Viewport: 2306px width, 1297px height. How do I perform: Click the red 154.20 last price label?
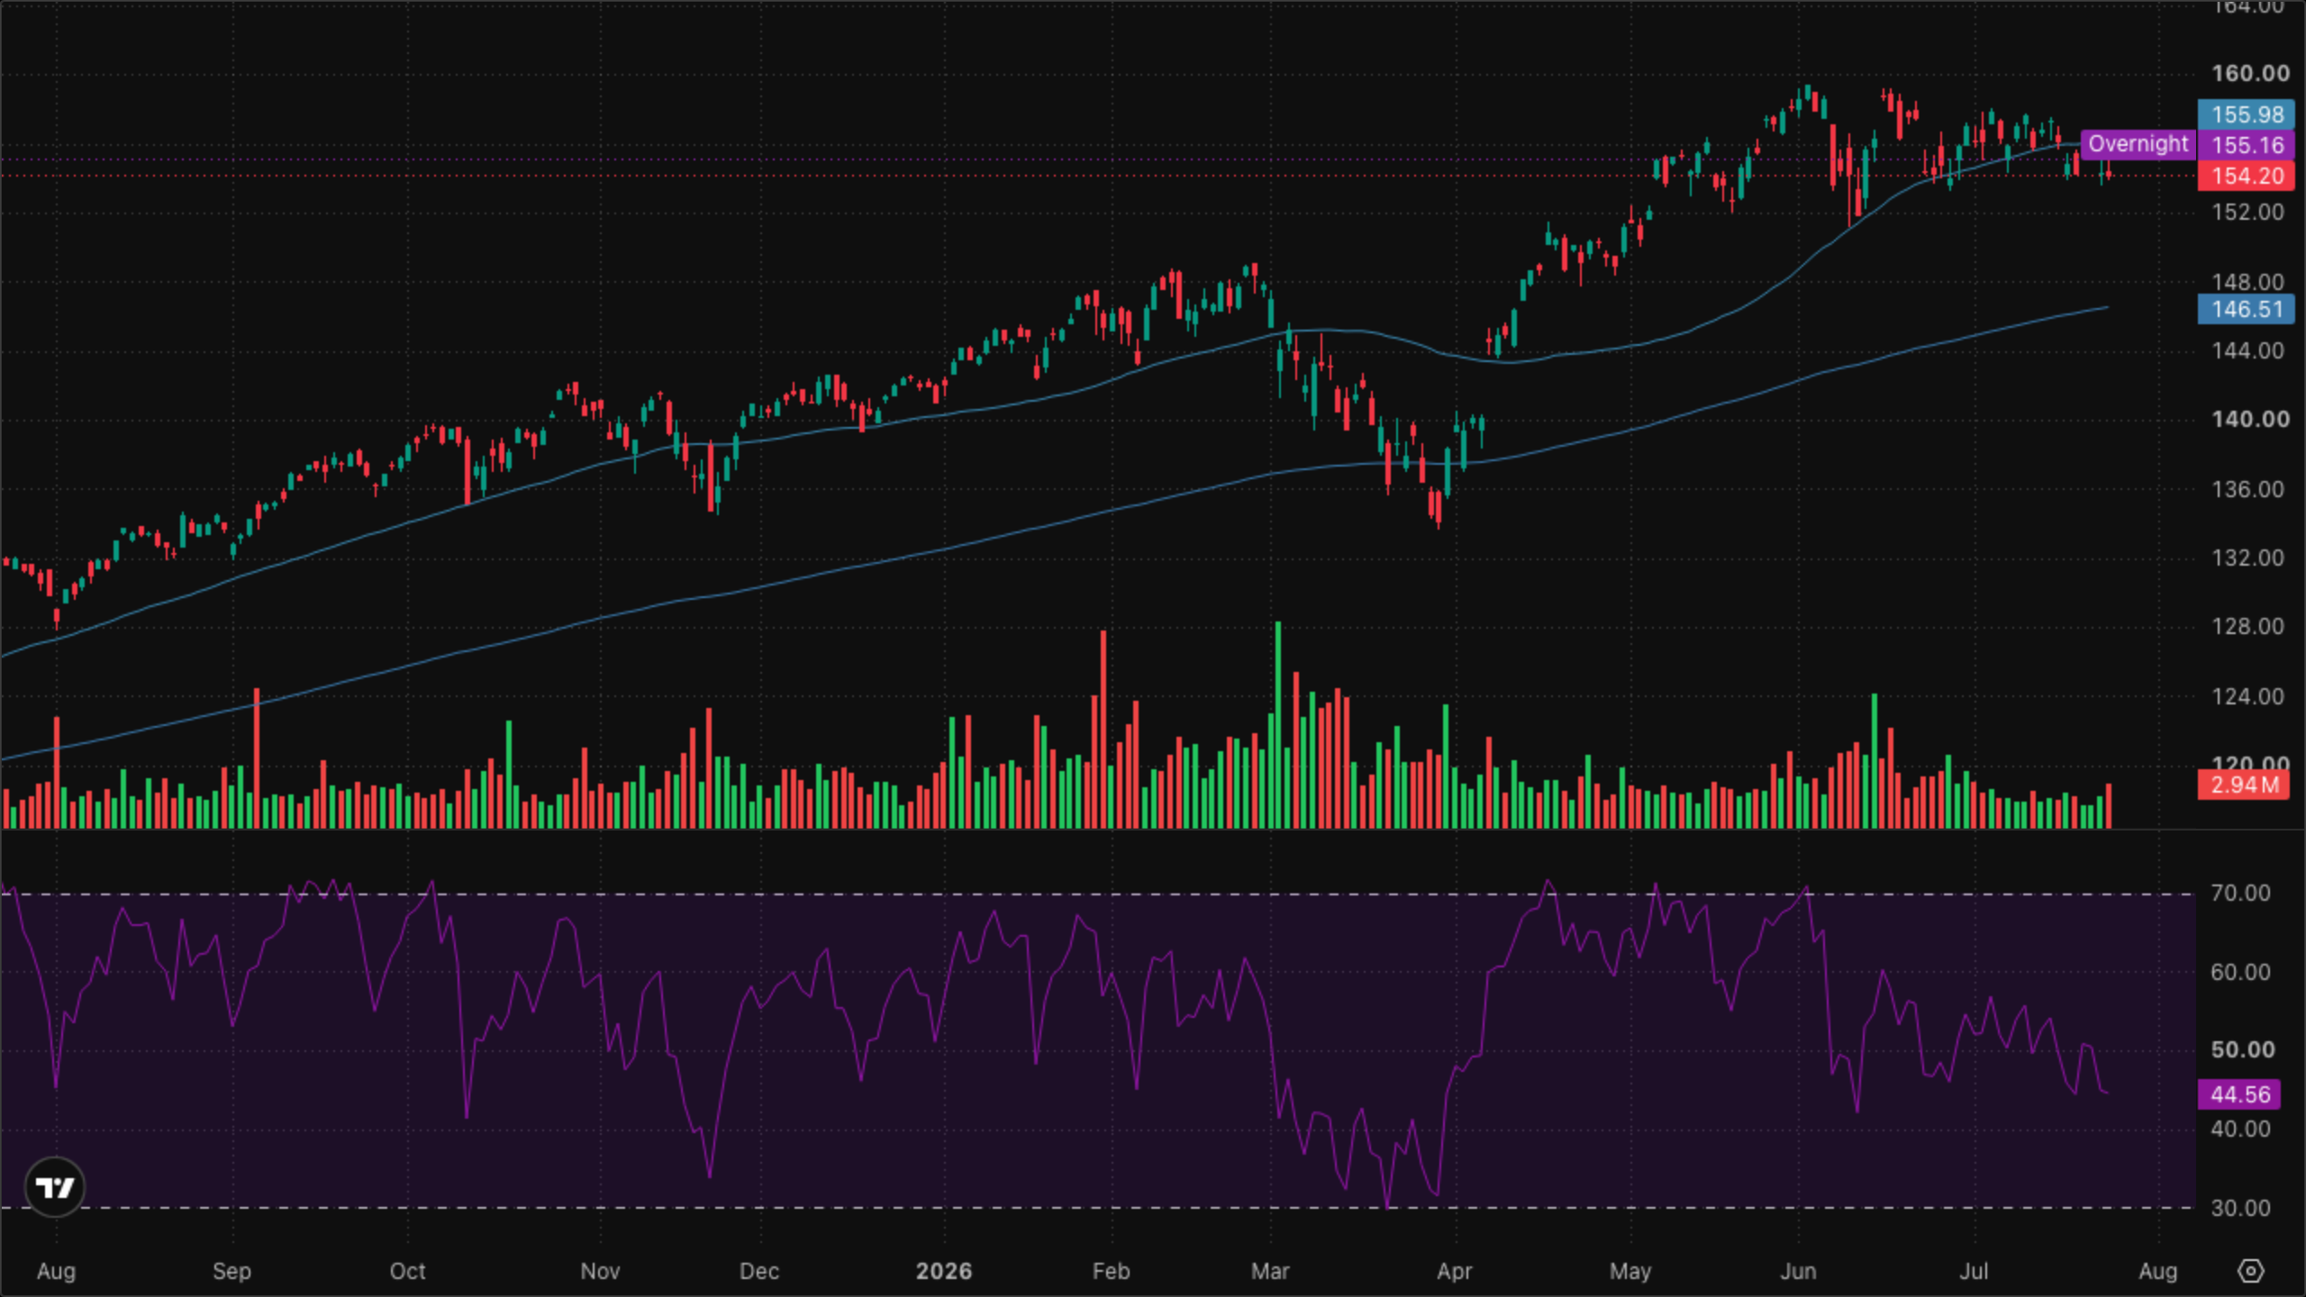pyautogui.click(x=2247, y=176)
